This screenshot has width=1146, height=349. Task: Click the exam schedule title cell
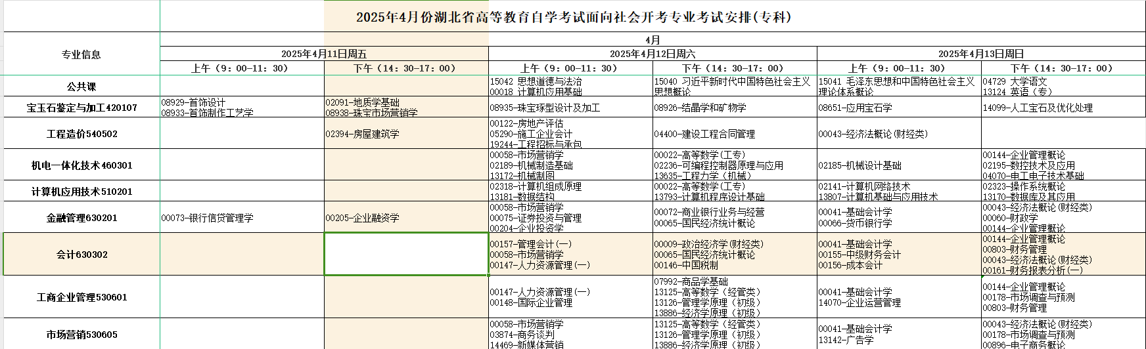573,17
